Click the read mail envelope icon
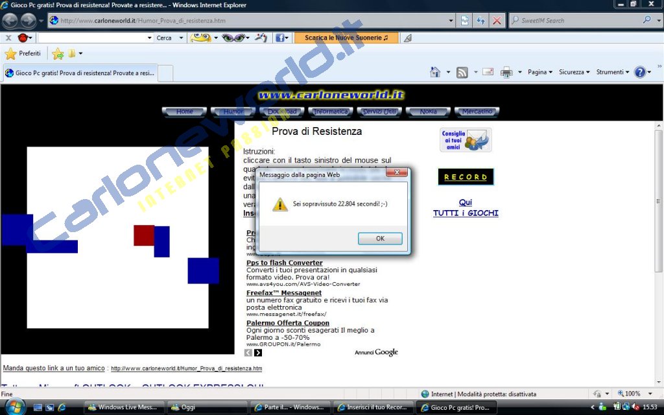Screen dimensions: 664x415 pos(488,71)
